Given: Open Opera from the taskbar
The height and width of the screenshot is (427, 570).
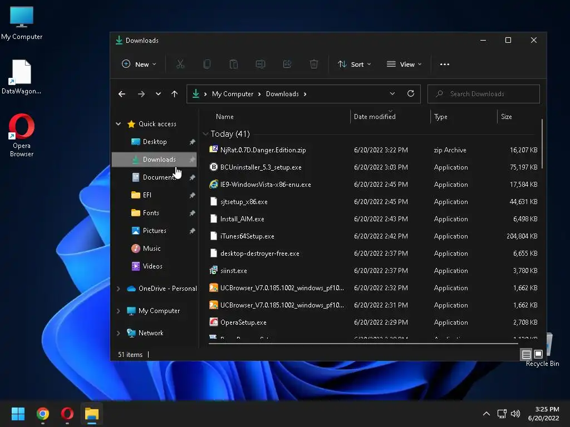Looking at the screenshot, I should click(x=67, y=414).
